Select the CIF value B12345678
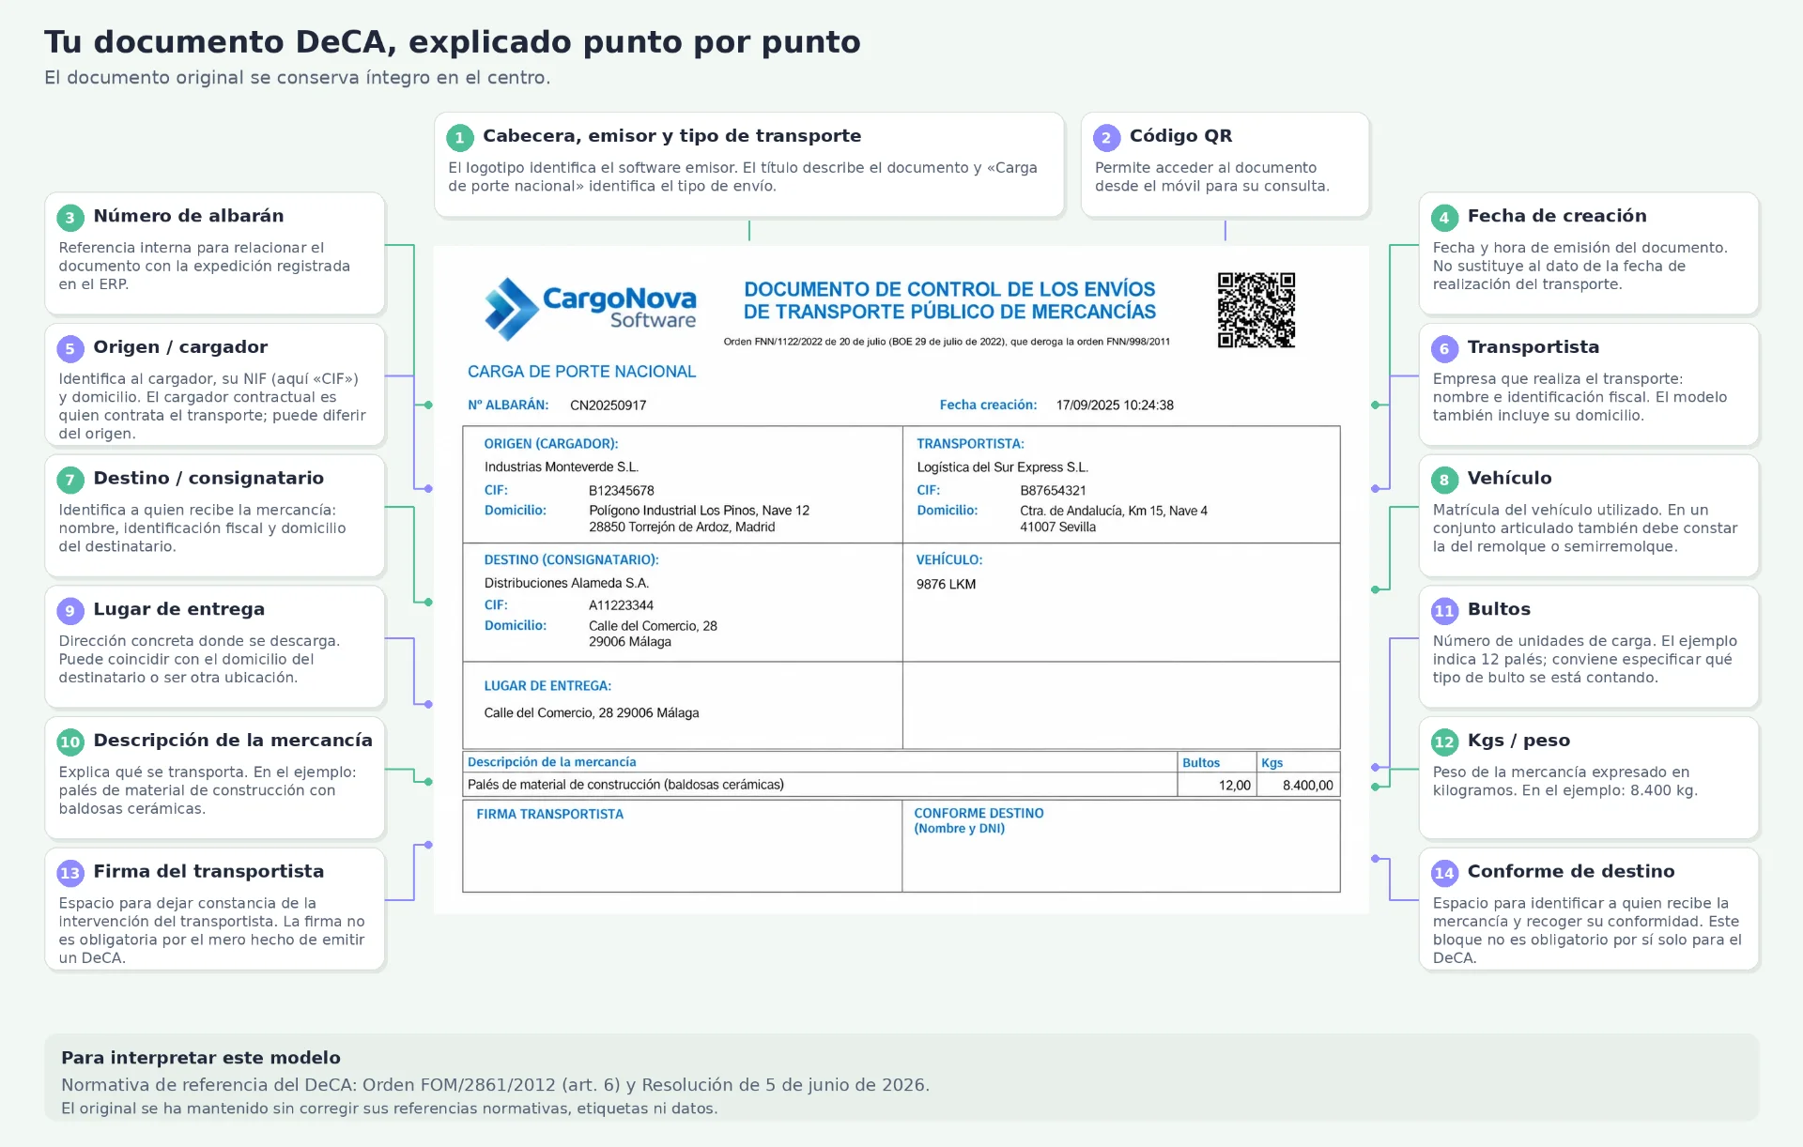1803x1147 pixels. coord(622,491)
